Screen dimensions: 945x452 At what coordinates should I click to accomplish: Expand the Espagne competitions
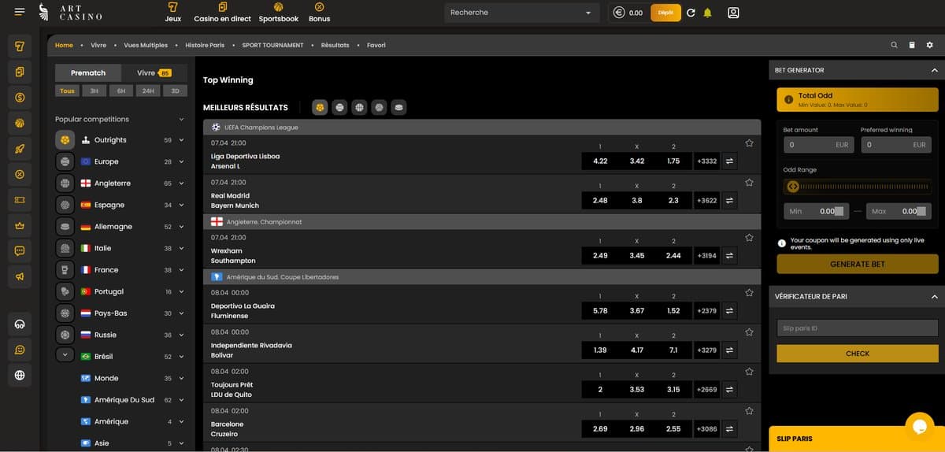tap(181, 205)
